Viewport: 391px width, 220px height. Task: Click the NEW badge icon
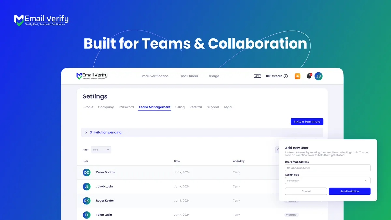[257, 76]
